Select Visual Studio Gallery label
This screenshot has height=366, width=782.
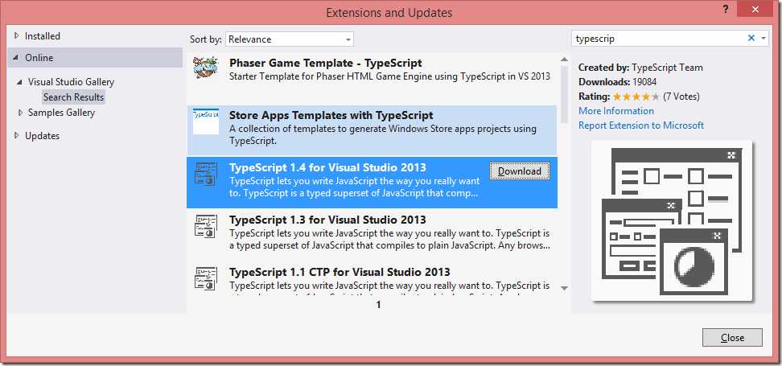[72, 82]
